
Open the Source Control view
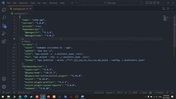pyautogui.click(x=4, y=26)
